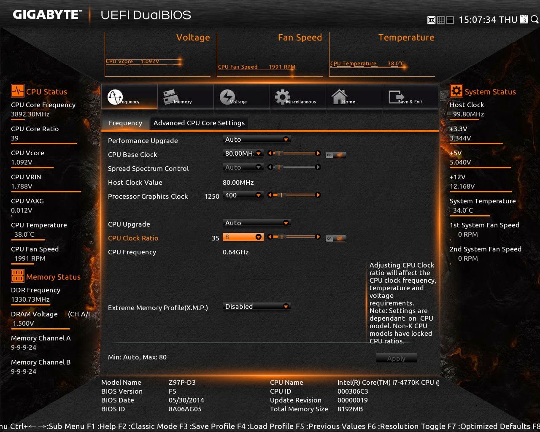Click the Apply button
540x432 pixels.
coord(396,358)
